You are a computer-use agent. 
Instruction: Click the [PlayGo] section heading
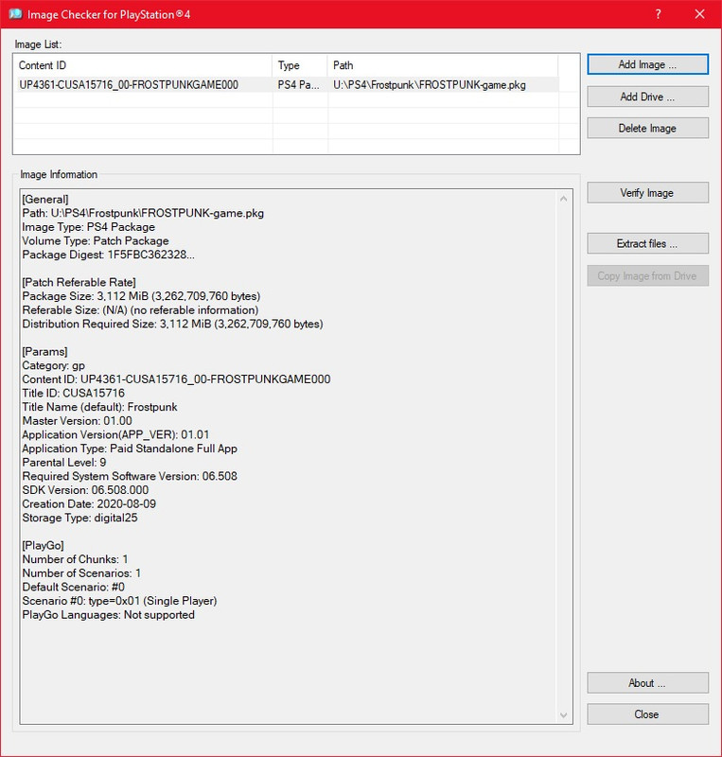pos(43,546)
